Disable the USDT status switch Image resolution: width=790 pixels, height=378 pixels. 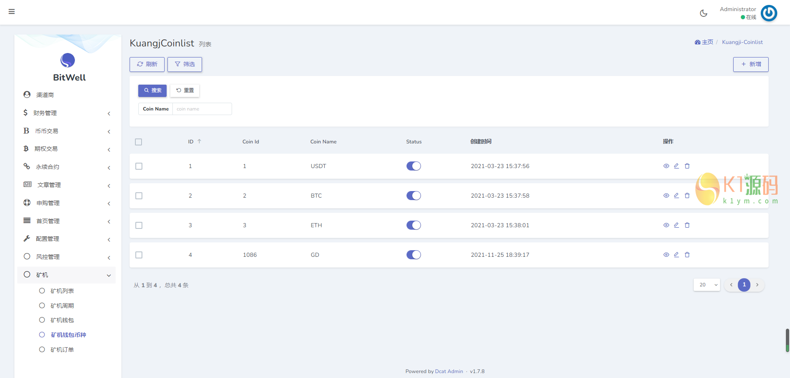point(414,166)
